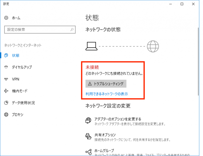Open the VPN section

coord(16,79)
